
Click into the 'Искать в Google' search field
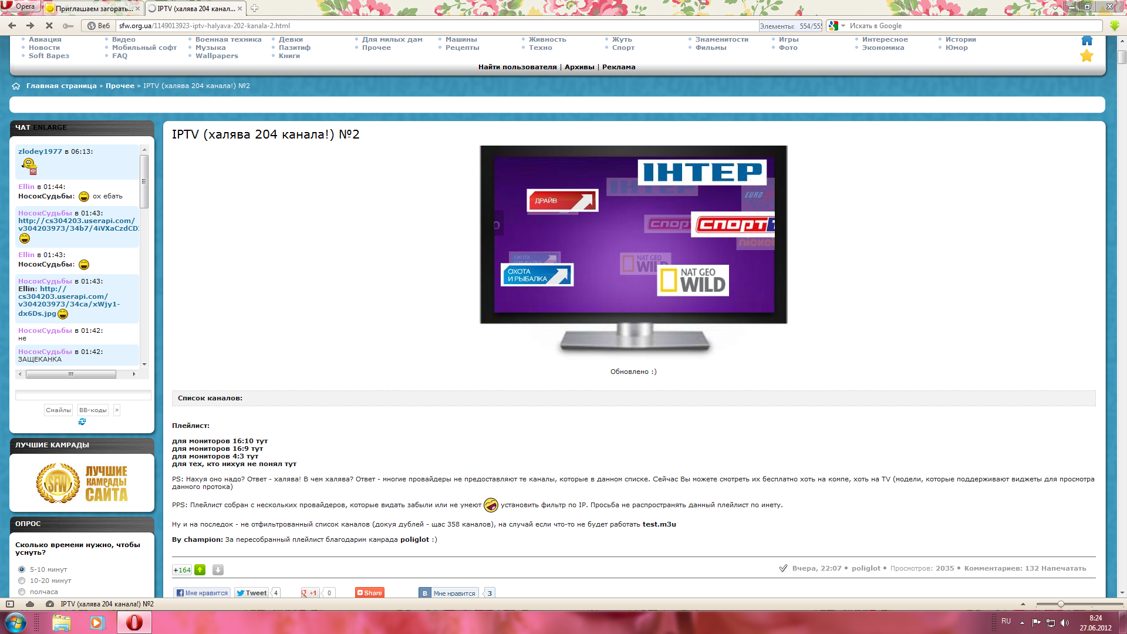tap(974, 26)
